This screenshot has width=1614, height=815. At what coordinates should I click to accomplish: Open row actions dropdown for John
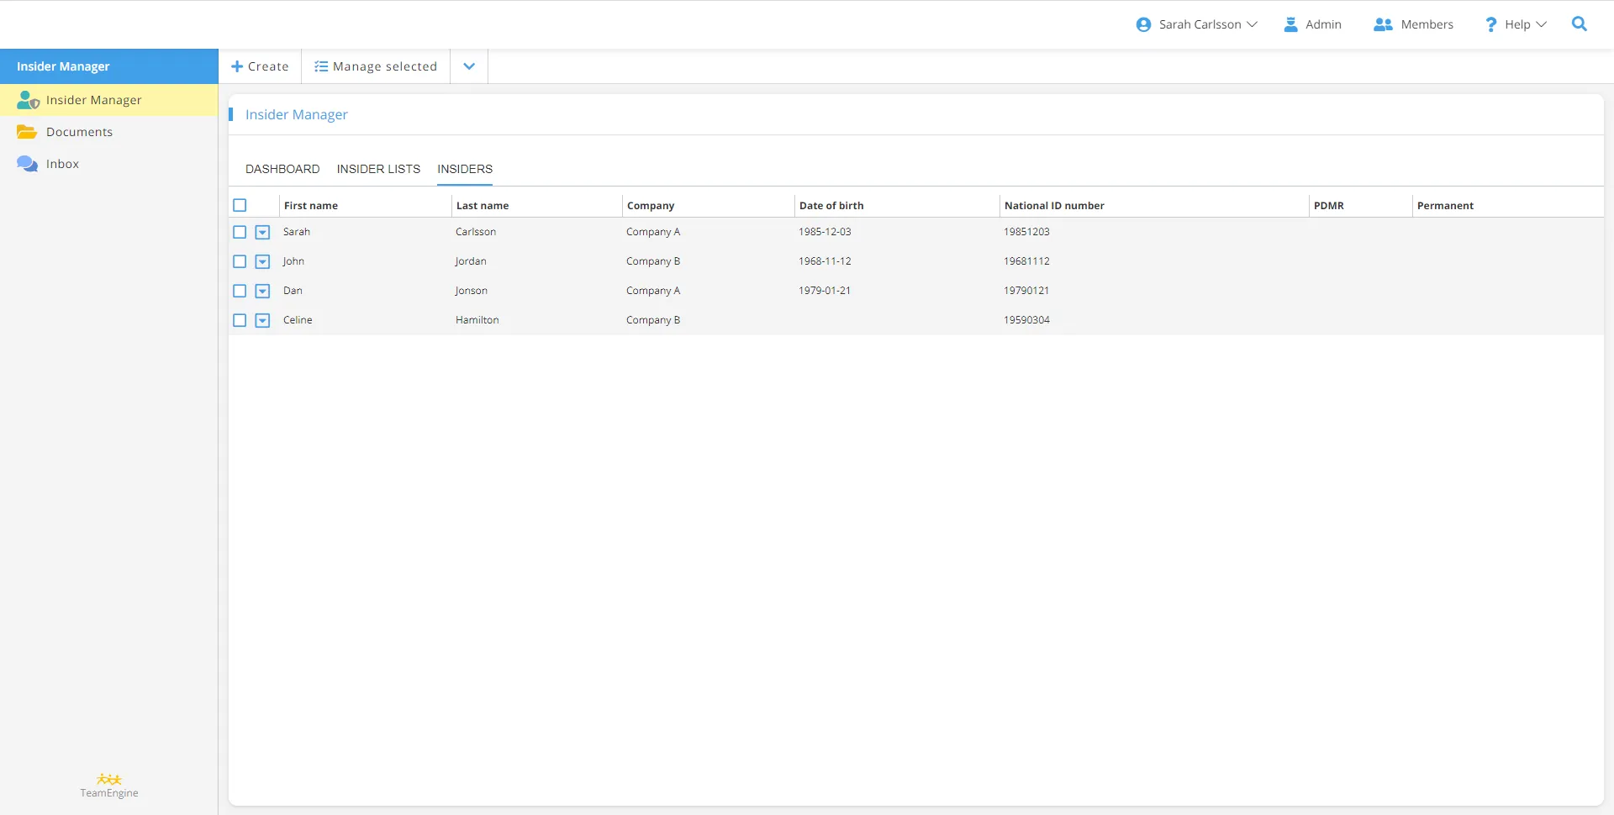pos(262,261)
